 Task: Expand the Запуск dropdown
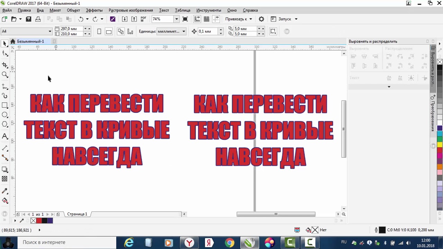pos(296,19)
